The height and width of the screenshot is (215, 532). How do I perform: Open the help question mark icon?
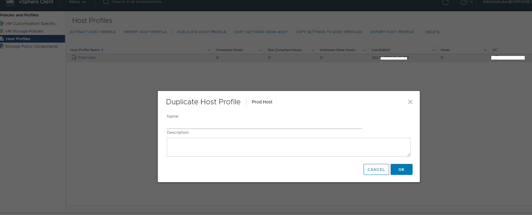[x=464, y=2]
